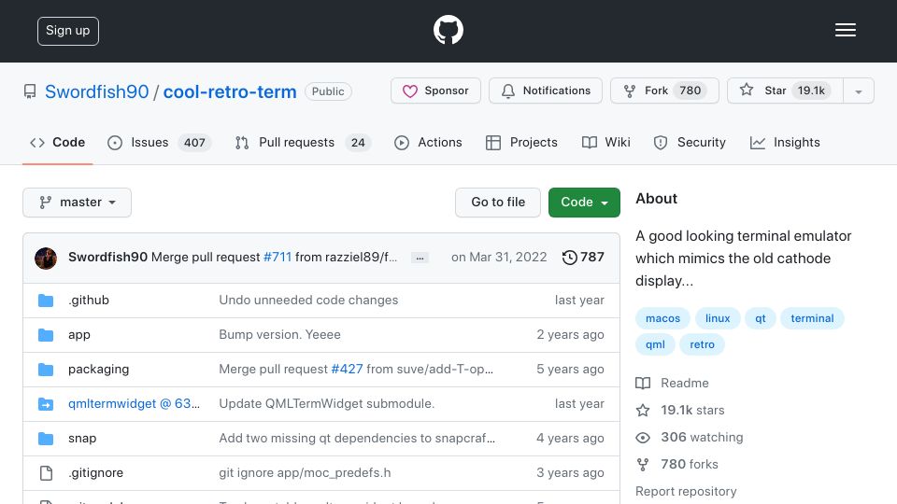
Task: Open the qmltermwidget submodule link
Action: pos(134,403)
